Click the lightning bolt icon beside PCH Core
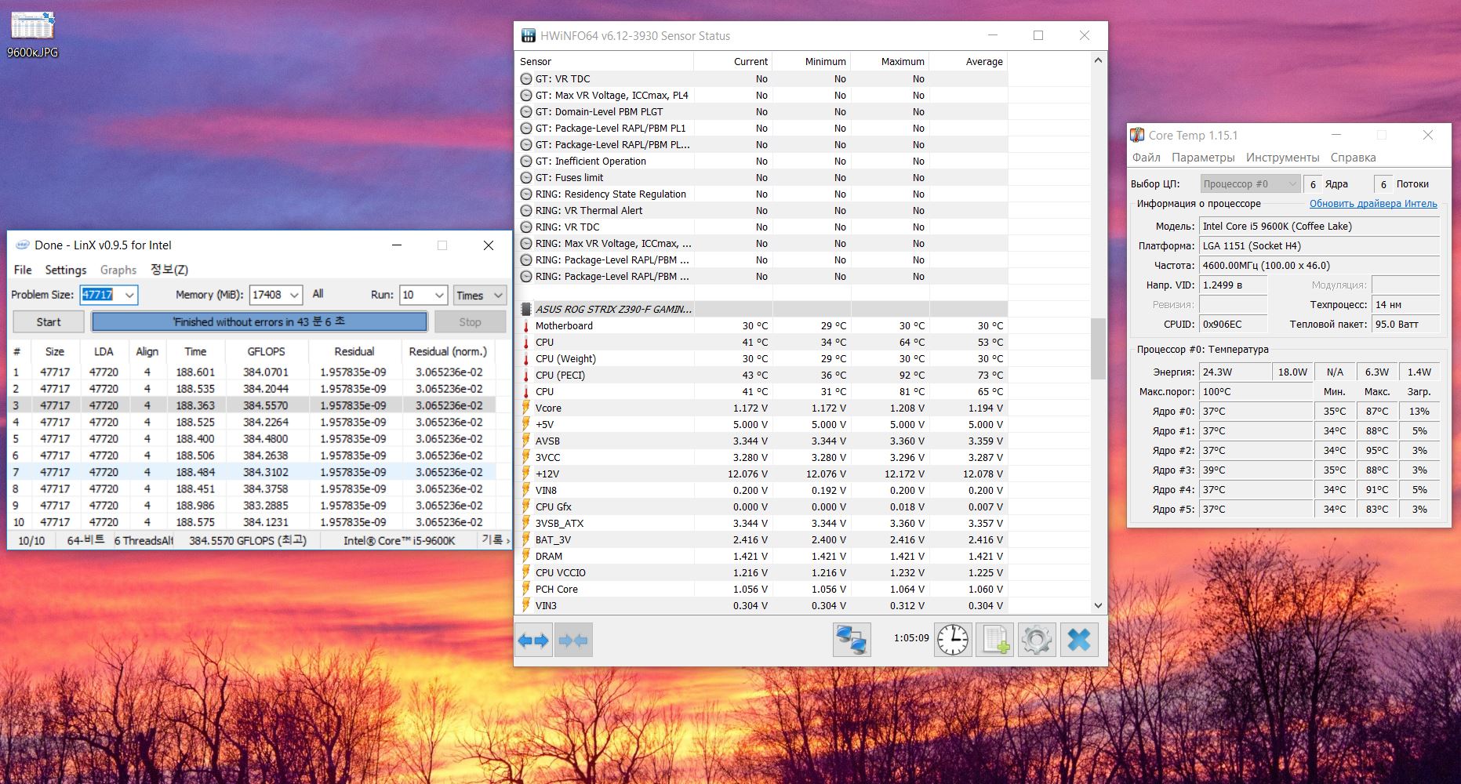The image size is (1461, 784). pyautogui.click(x=526, y=590)
